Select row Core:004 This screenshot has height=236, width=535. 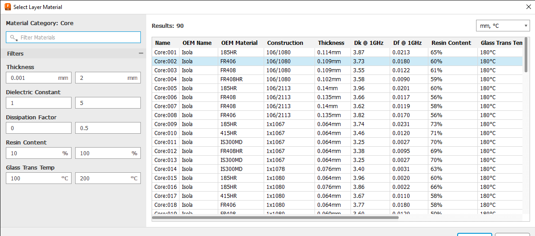pos(337,79)
